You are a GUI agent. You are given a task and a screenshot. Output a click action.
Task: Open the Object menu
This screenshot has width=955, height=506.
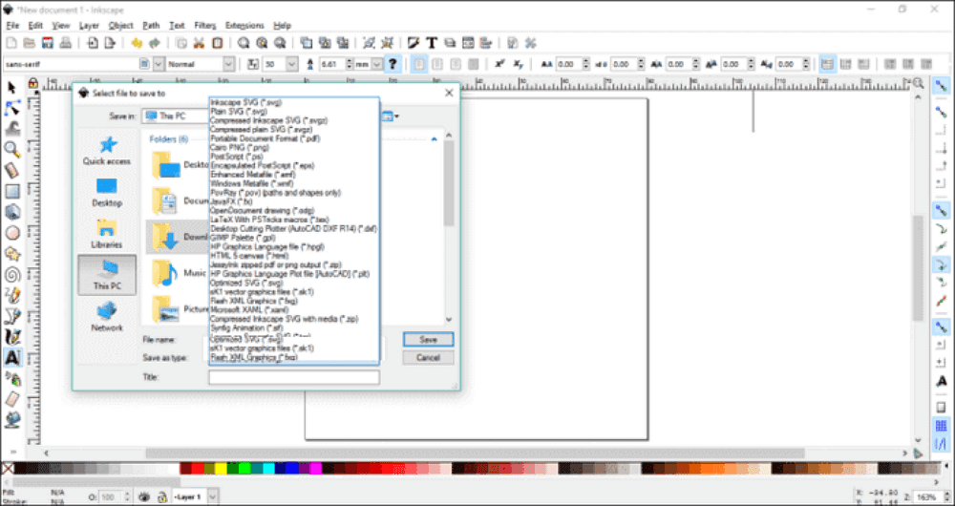tap(120, 26)
